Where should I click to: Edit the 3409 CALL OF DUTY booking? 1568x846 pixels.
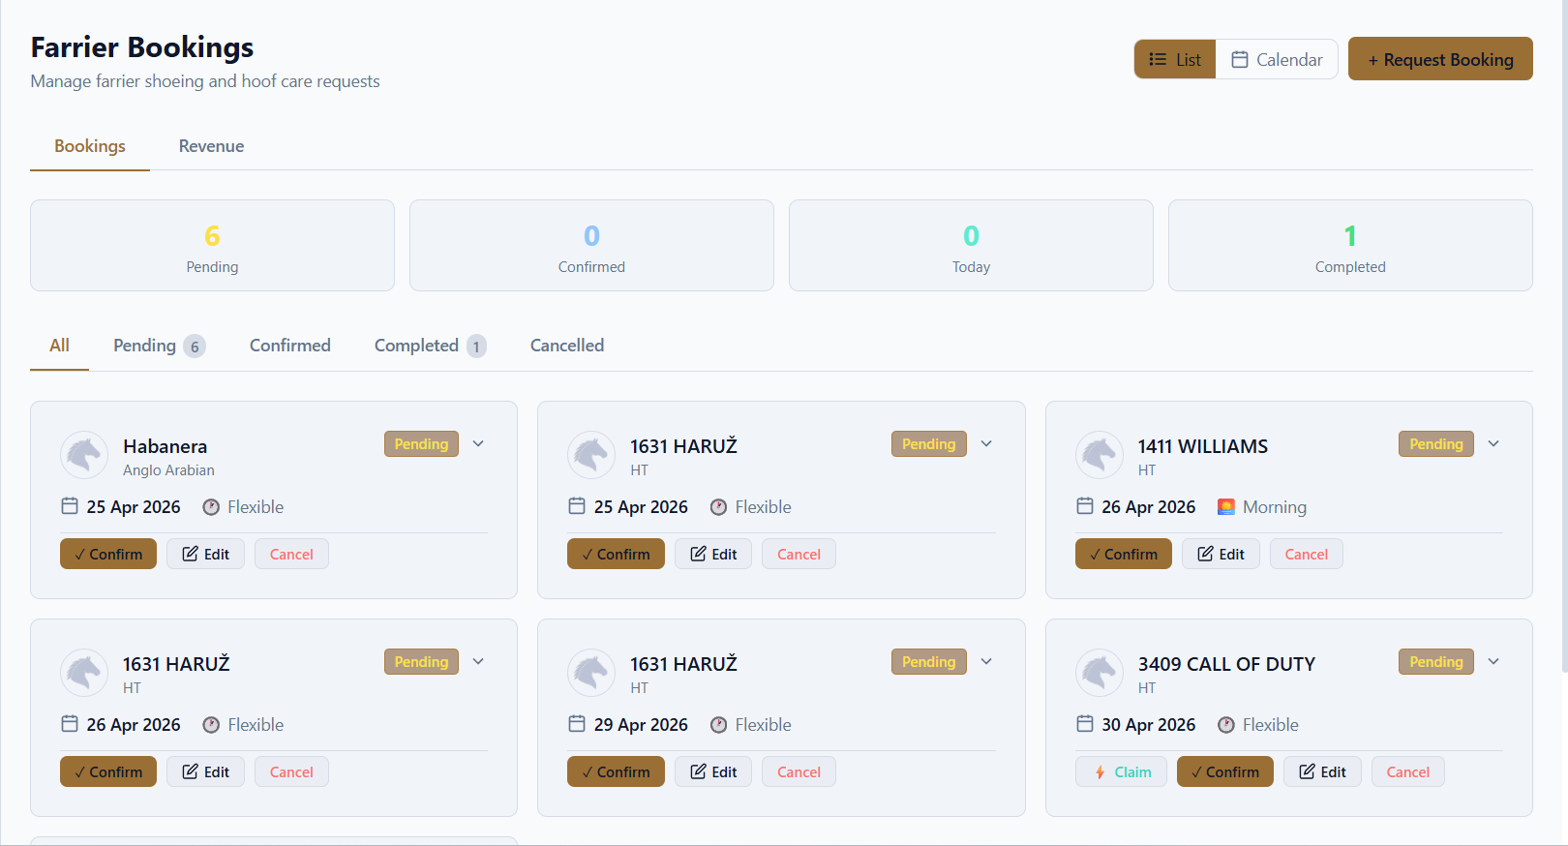pos(1322,771)
